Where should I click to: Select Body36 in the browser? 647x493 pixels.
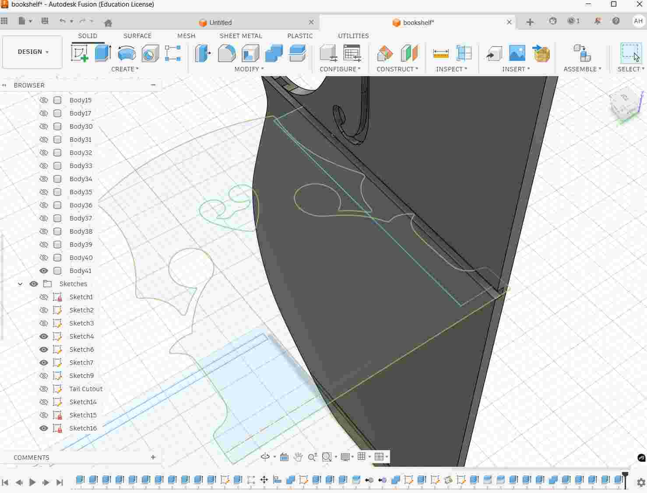point(81,205)
